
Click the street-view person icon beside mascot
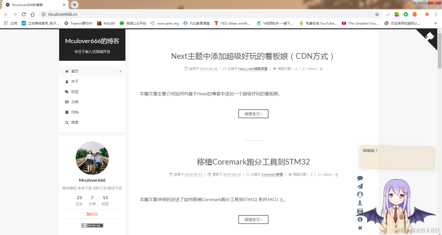[360, 203]
